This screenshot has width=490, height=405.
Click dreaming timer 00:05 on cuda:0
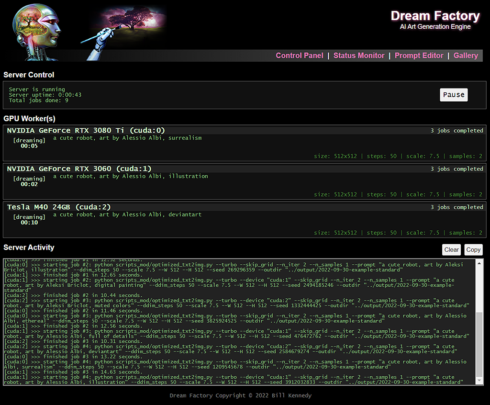29,146
